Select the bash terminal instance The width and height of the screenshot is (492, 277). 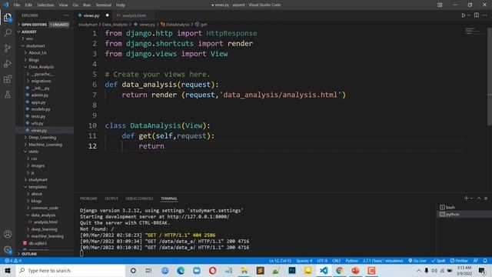pyautogui.click(x=464, y=207)
